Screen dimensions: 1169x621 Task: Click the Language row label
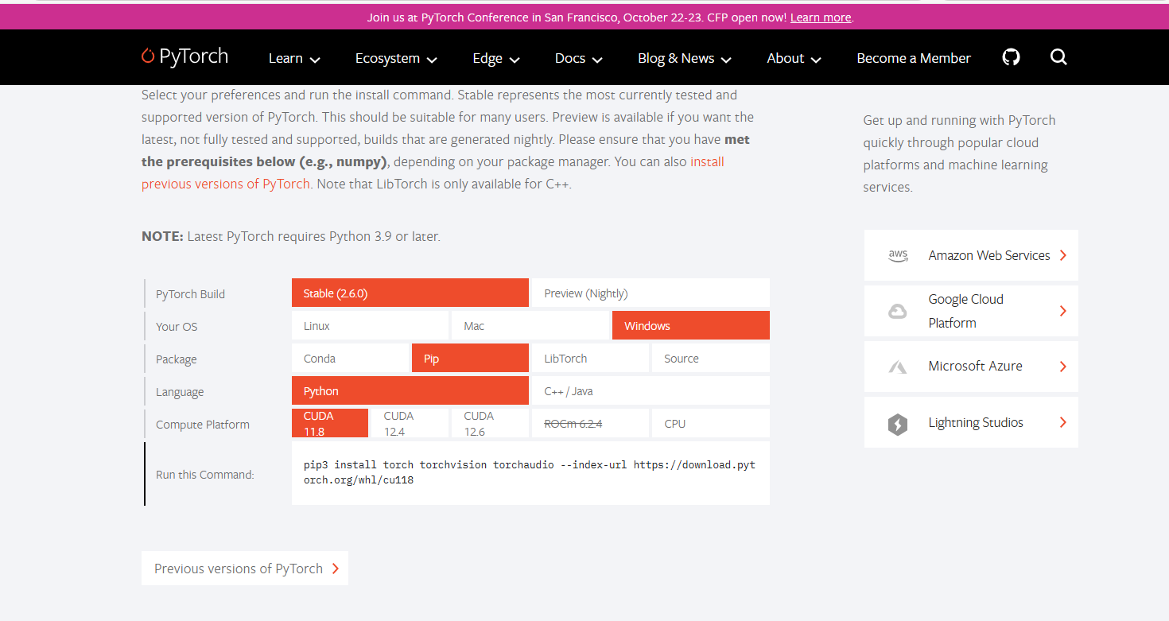pos(180,392)
